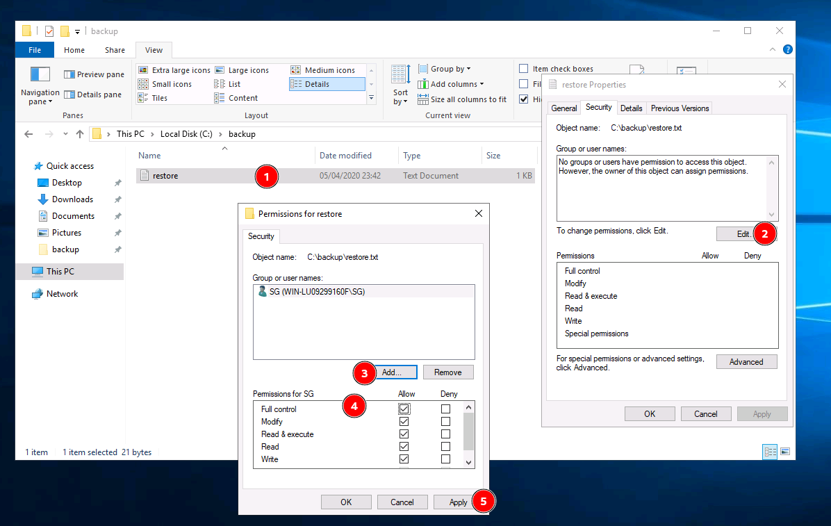Open Network in the navigation pane
This screenshot has height=526, width=831.
click(x=62, y=294)
